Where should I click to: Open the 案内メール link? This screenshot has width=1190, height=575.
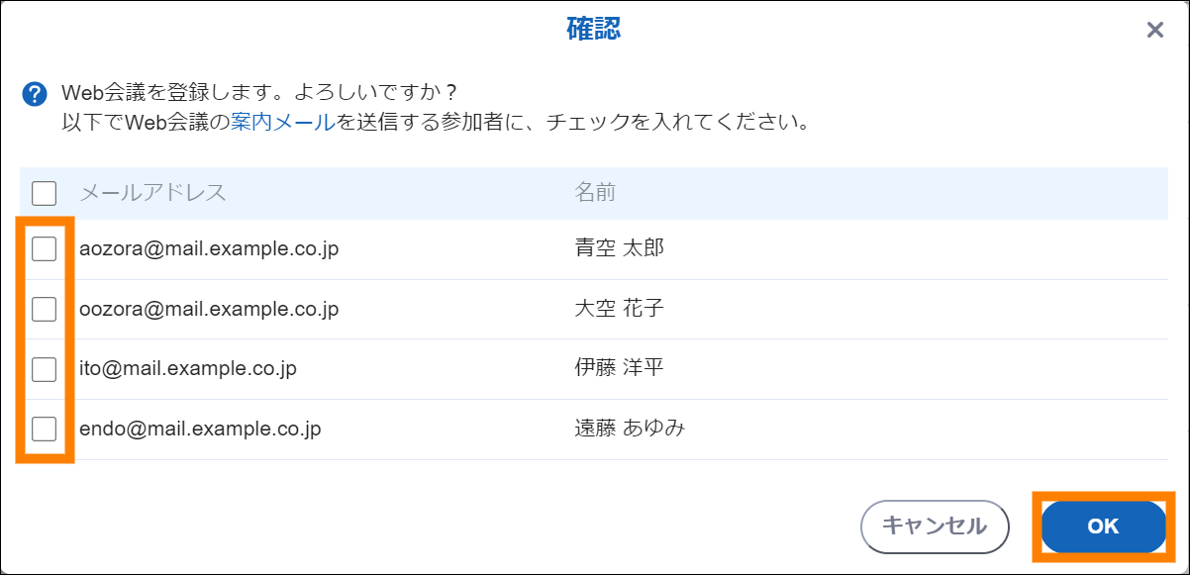pyautogui.click(x=282, y=125)
